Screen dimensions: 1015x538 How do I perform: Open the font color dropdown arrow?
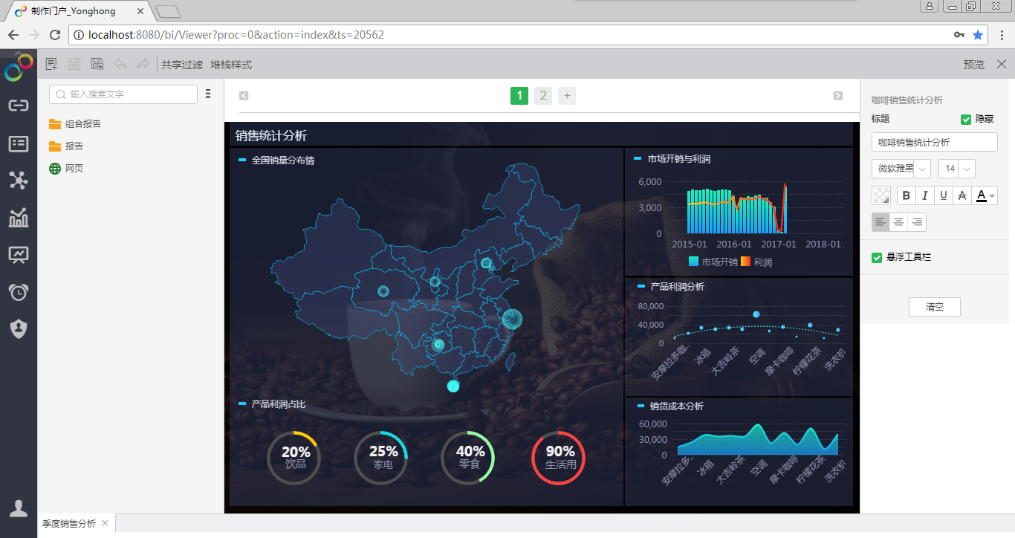point(992,196)
